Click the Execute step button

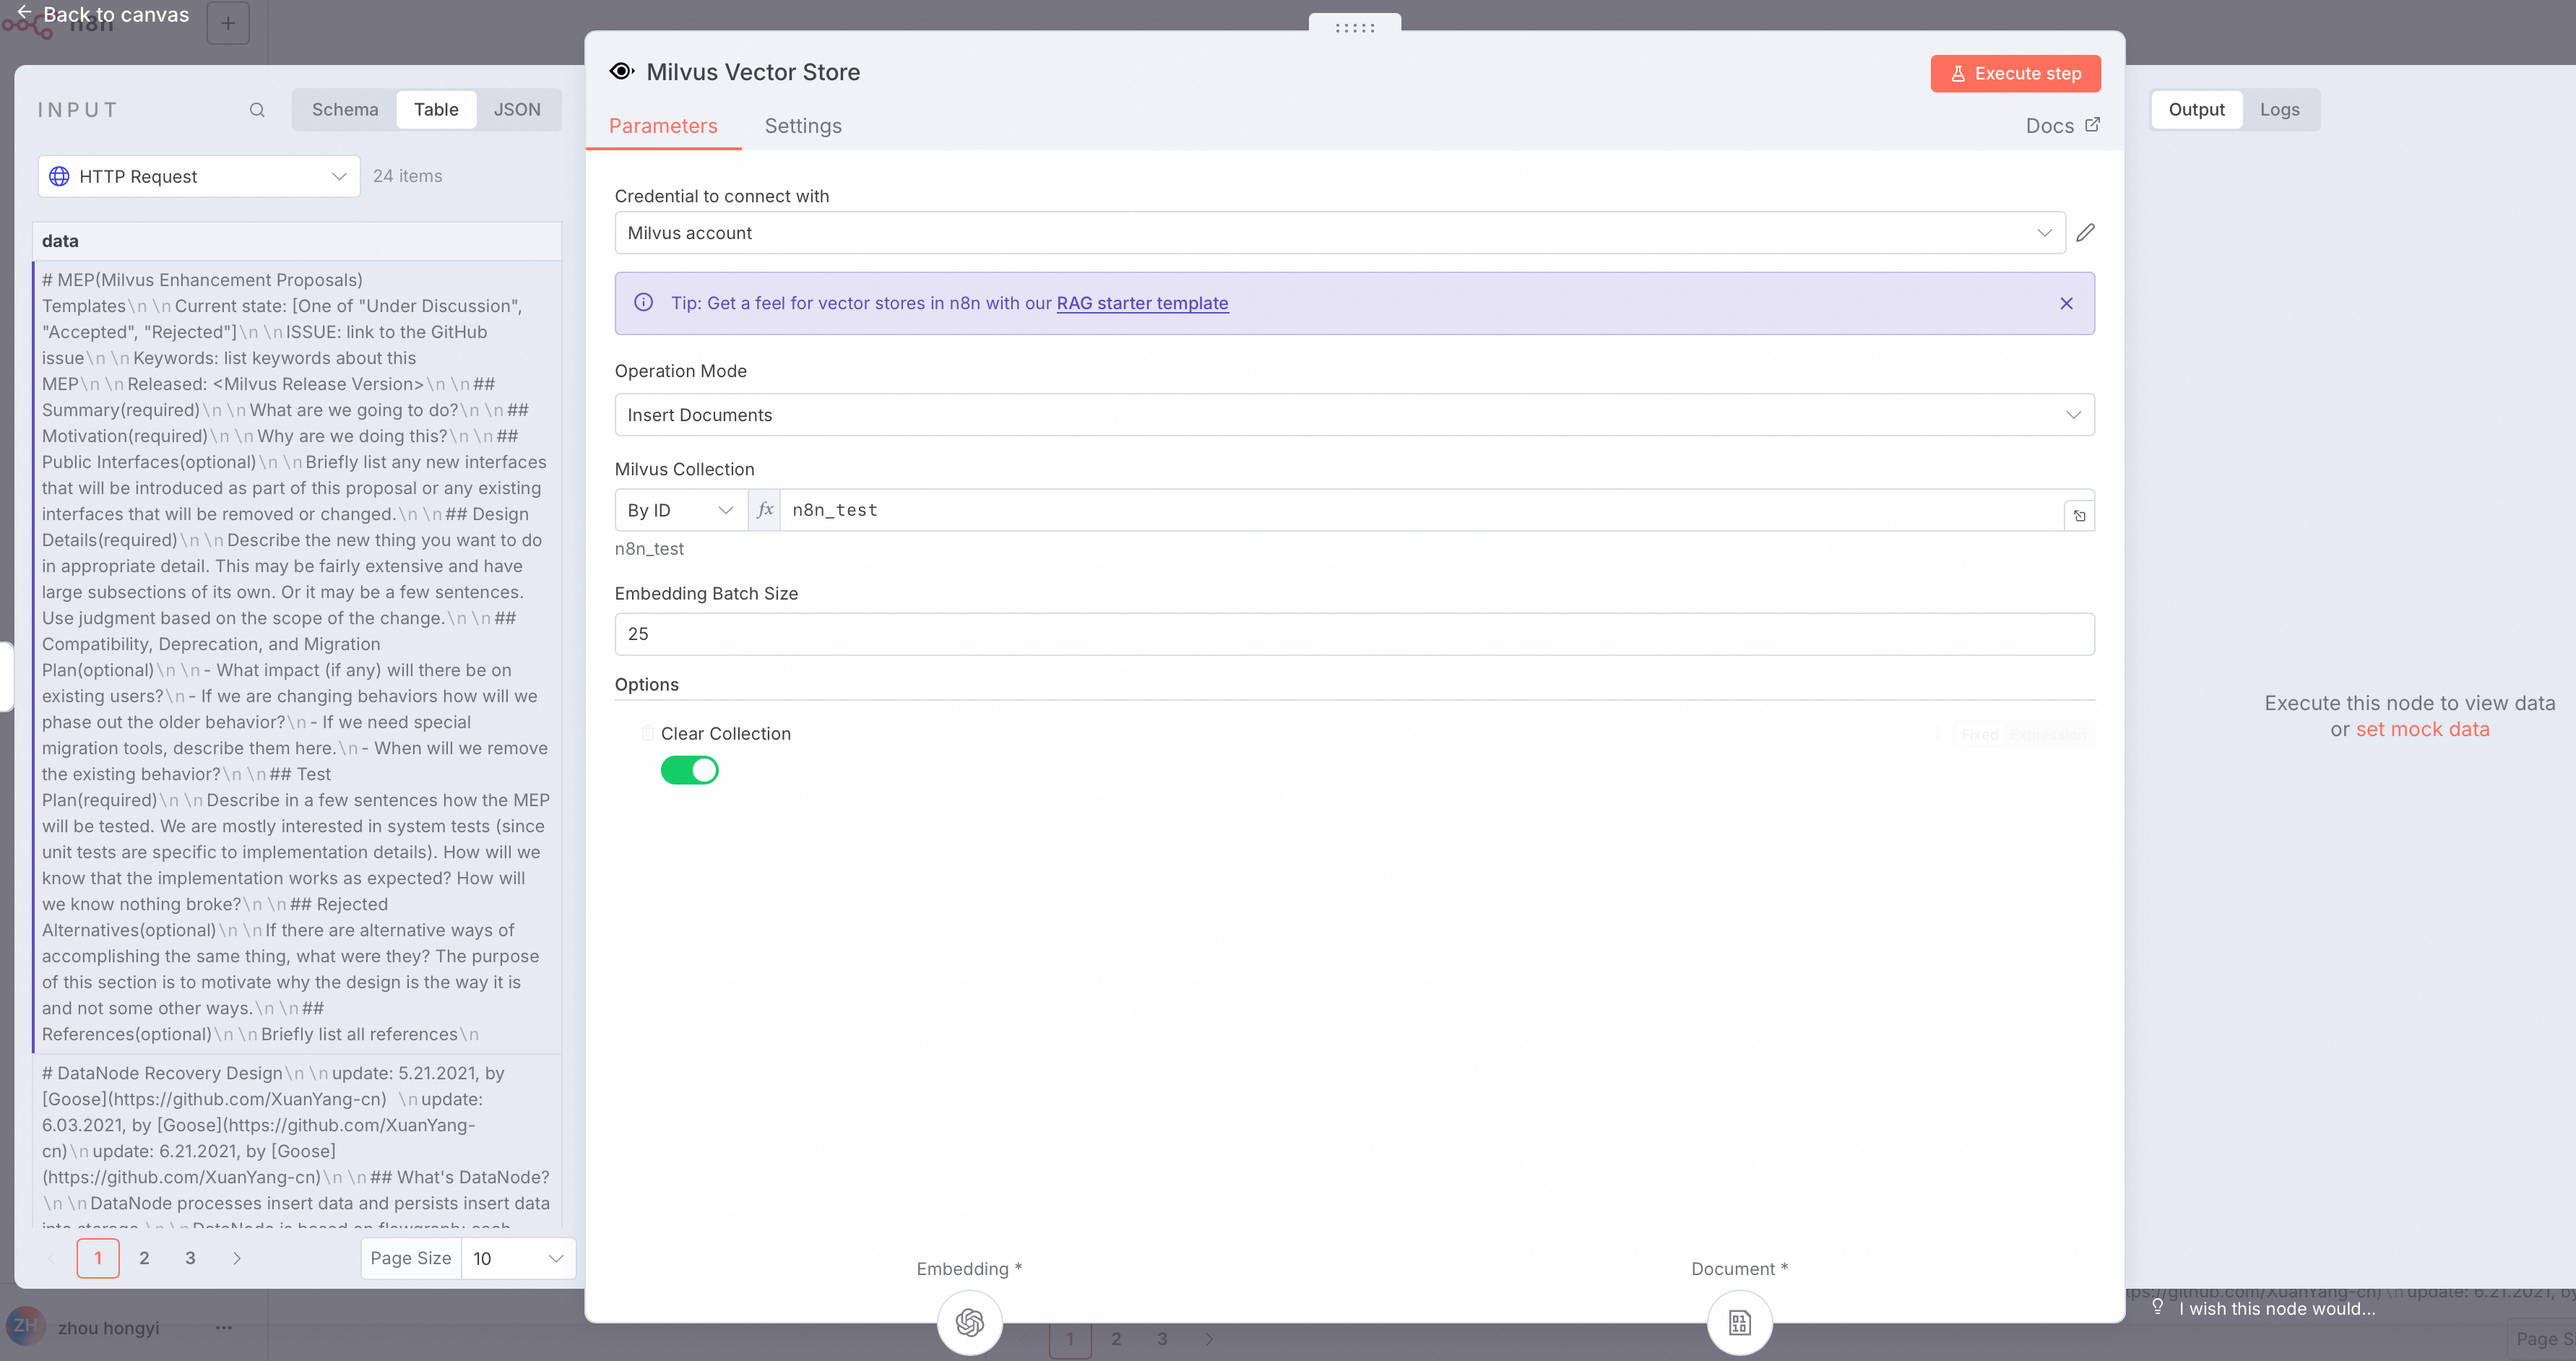click(2015, 73)
